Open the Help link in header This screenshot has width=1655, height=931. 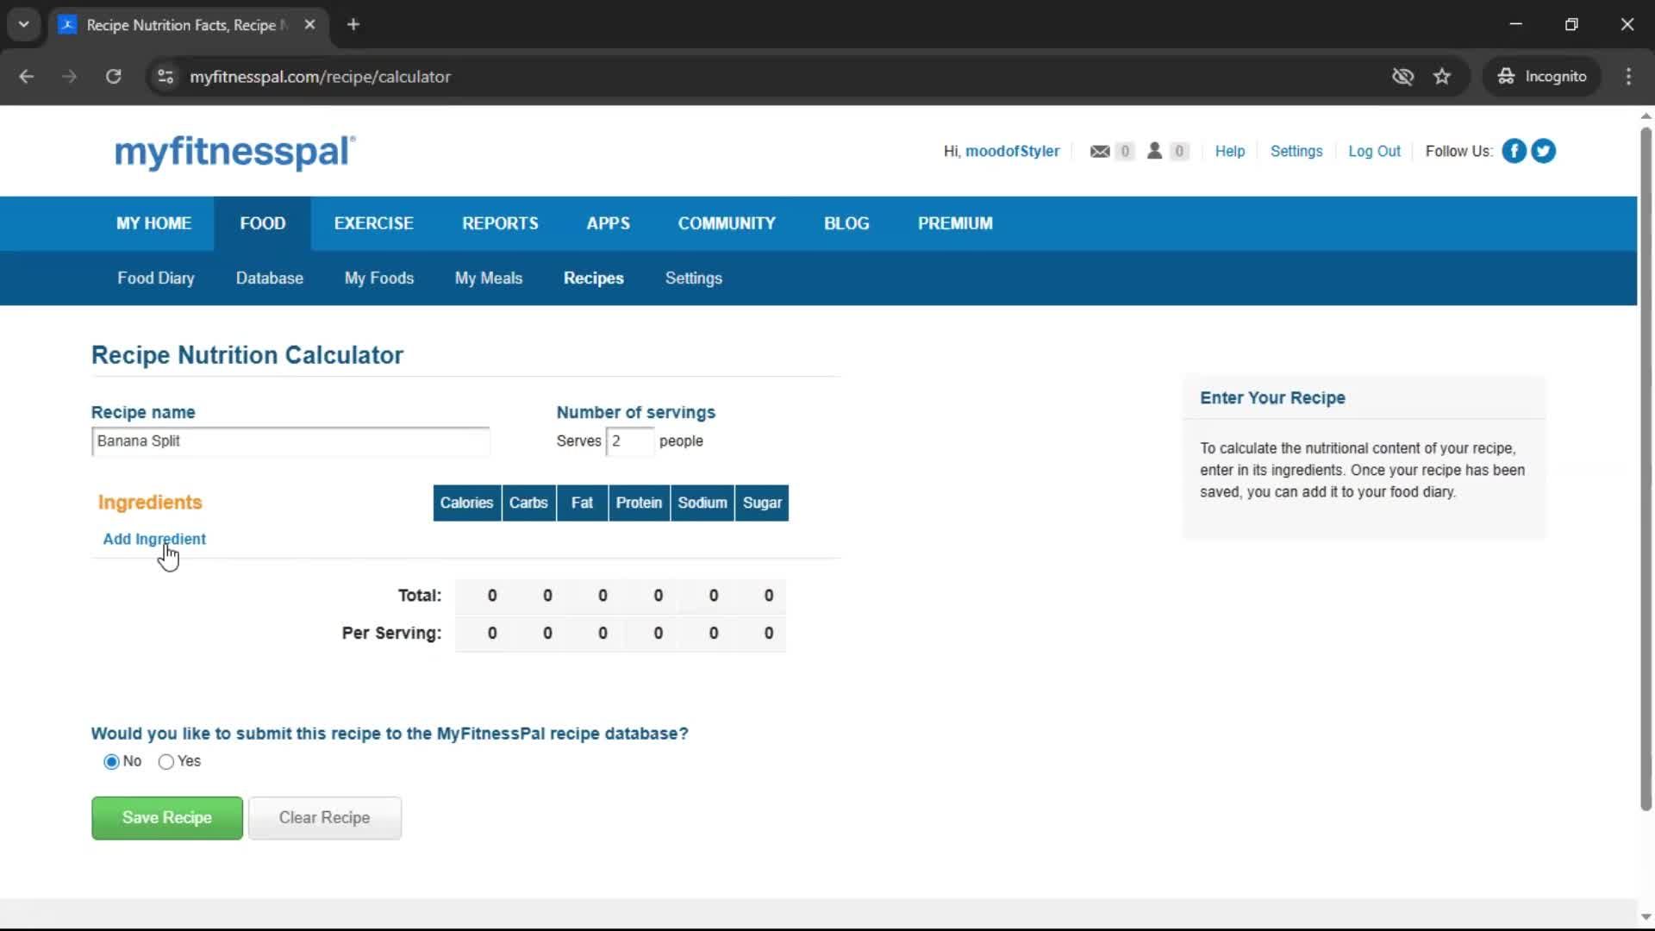click(x=1230, y=151)
